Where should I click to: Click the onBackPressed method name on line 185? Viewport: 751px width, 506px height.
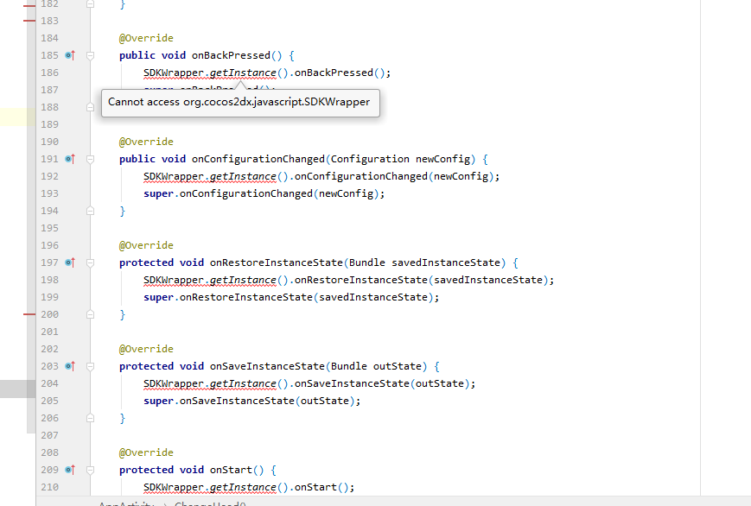click(232, 55)
